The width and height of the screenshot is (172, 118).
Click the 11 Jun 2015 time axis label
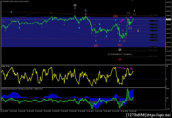coord(5,111)
